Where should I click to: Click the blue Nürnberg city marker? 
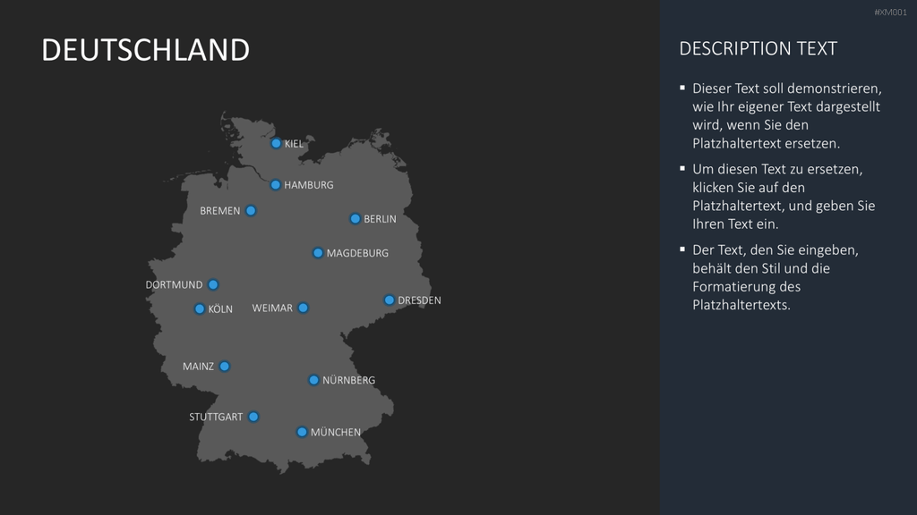point(313,379)
